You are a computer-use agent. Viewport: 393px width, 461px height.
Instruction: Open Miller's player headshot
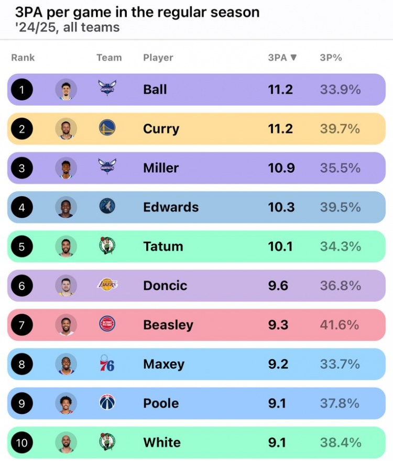[x=66, y=167]
